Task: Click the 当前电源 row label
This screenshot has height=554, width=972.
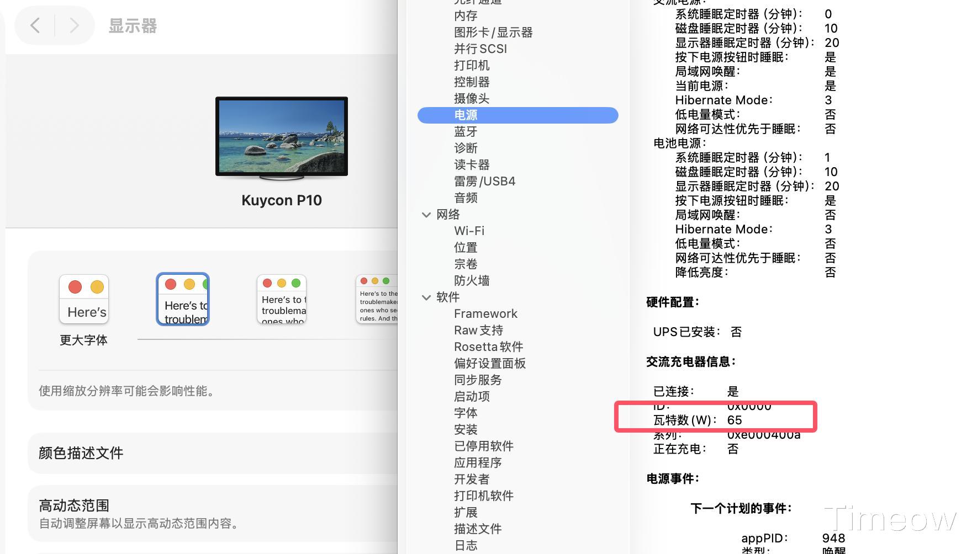Action: click(701, 86)
